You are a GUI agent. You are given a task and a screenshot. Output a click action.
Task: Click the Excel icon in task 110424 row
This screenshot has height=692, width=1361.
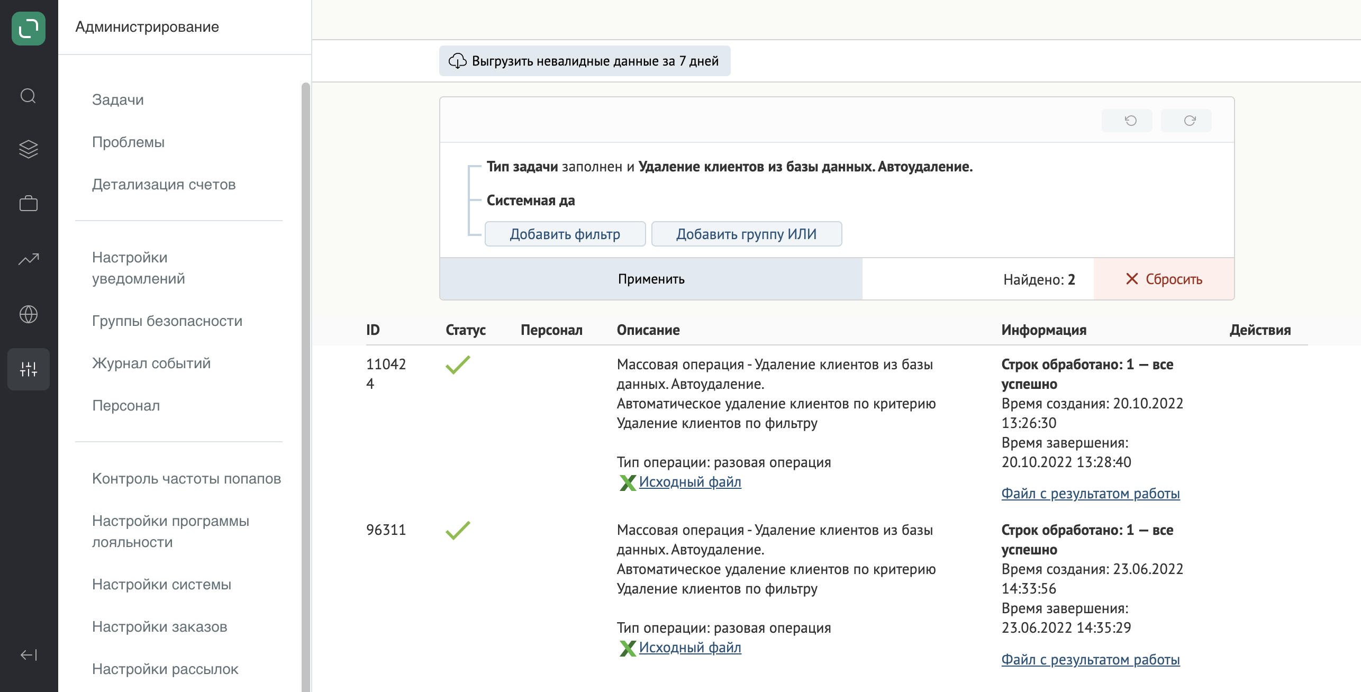628,482
